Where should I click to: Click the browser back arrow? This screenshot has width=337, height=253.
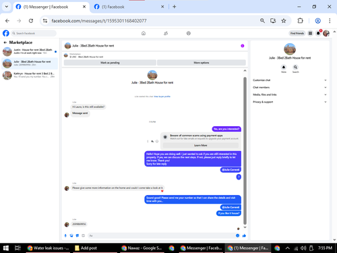coord(7,21)
